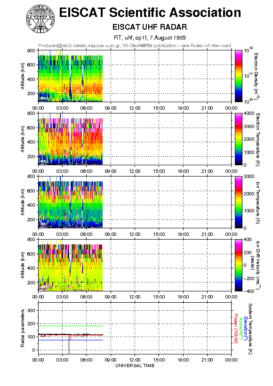The image size is (273, 386).
Task: Click the EISCAT Scientific Association logo
Action: pos(40,19)
